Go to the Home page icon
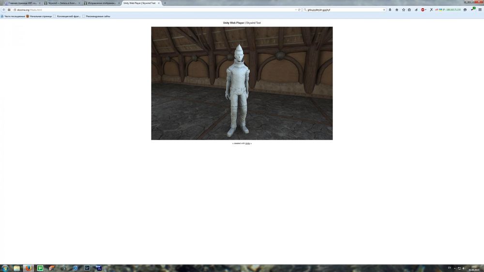 (397, 10)
